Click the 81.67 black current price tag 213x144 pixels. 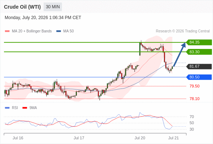pos(199,66)
